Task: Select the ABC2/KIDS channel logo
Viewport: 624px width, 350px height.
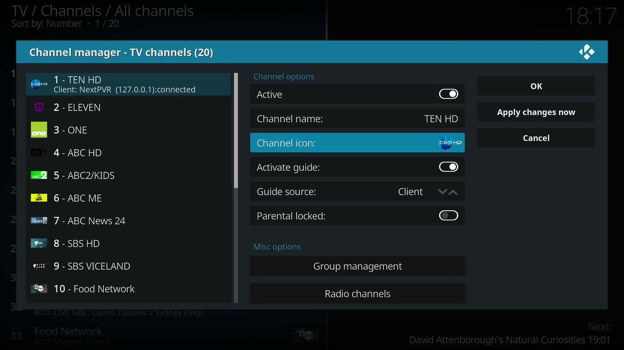Action: pos(38,175)
